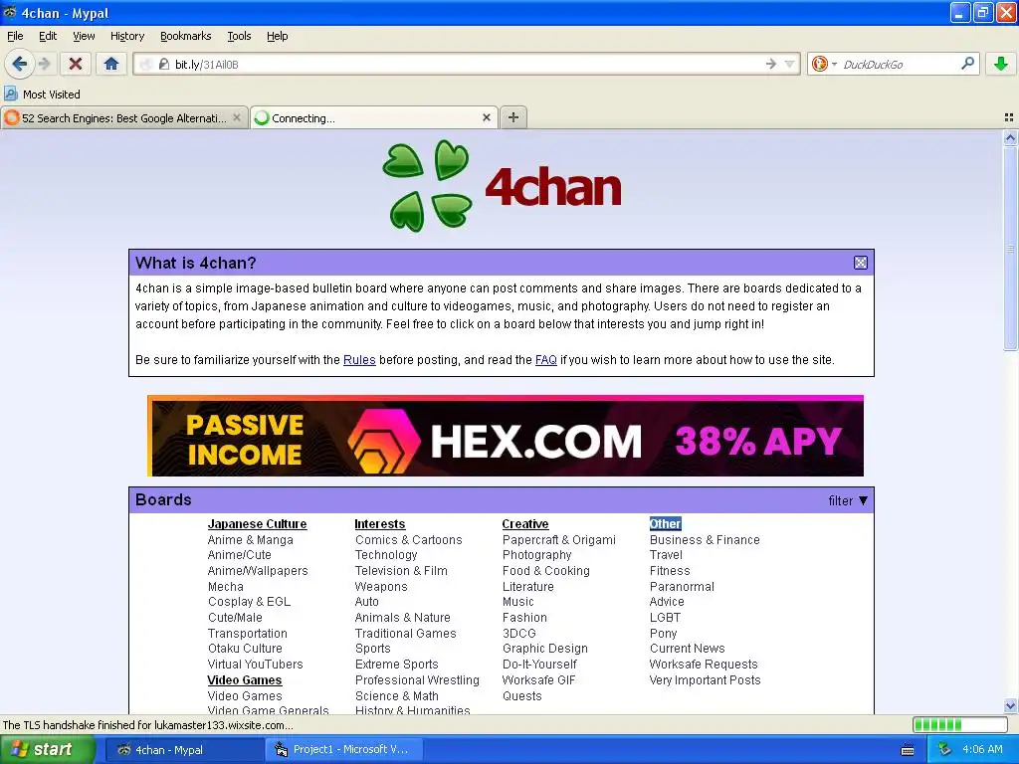
Task: Click the scrollbar down arrow
Action: tap(1010, 705)
